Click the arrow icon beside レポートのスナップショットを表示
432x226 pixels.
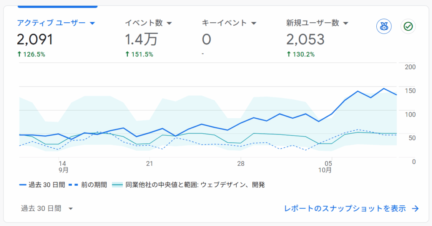pyautogui.click(x=415, y=208)
